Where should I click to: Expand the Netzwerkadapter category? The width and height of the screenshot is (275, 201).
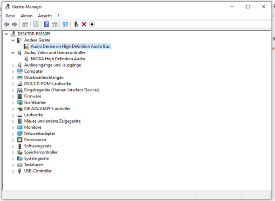click(x=13, y=134)
